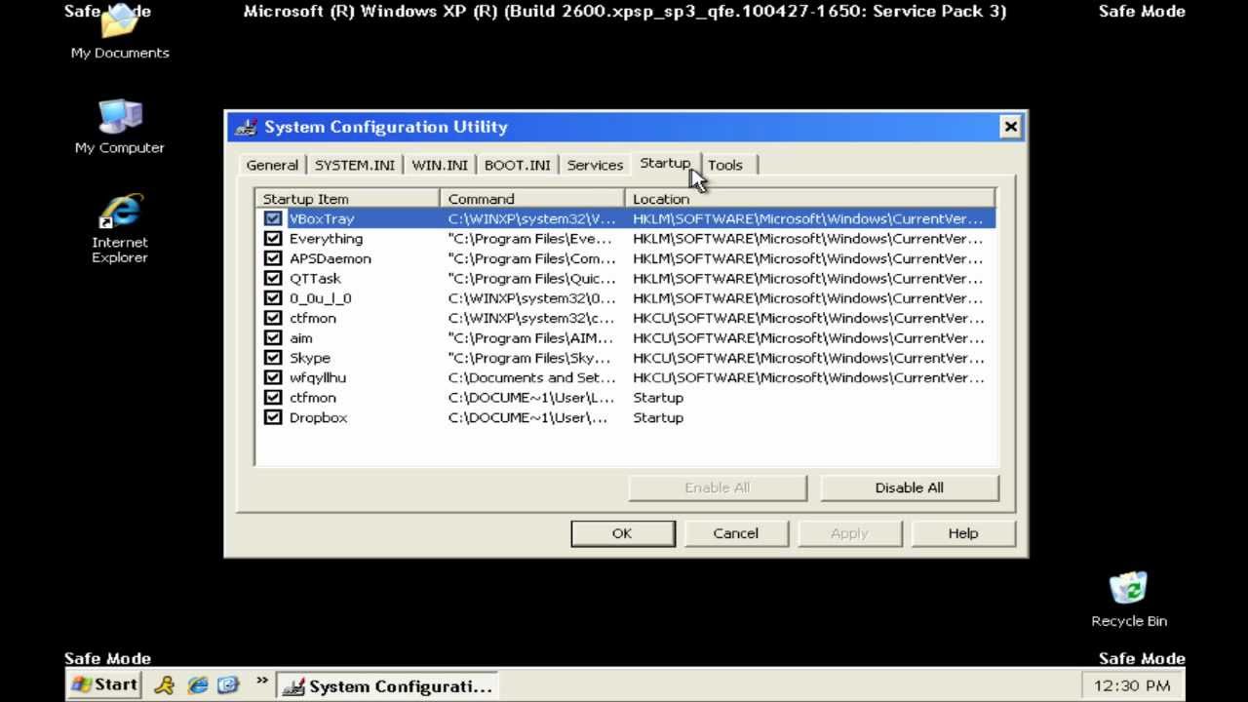Click the 0_0u_l_0 row command path
This screenshot has height=702, width=1248.
click(531, 298)
